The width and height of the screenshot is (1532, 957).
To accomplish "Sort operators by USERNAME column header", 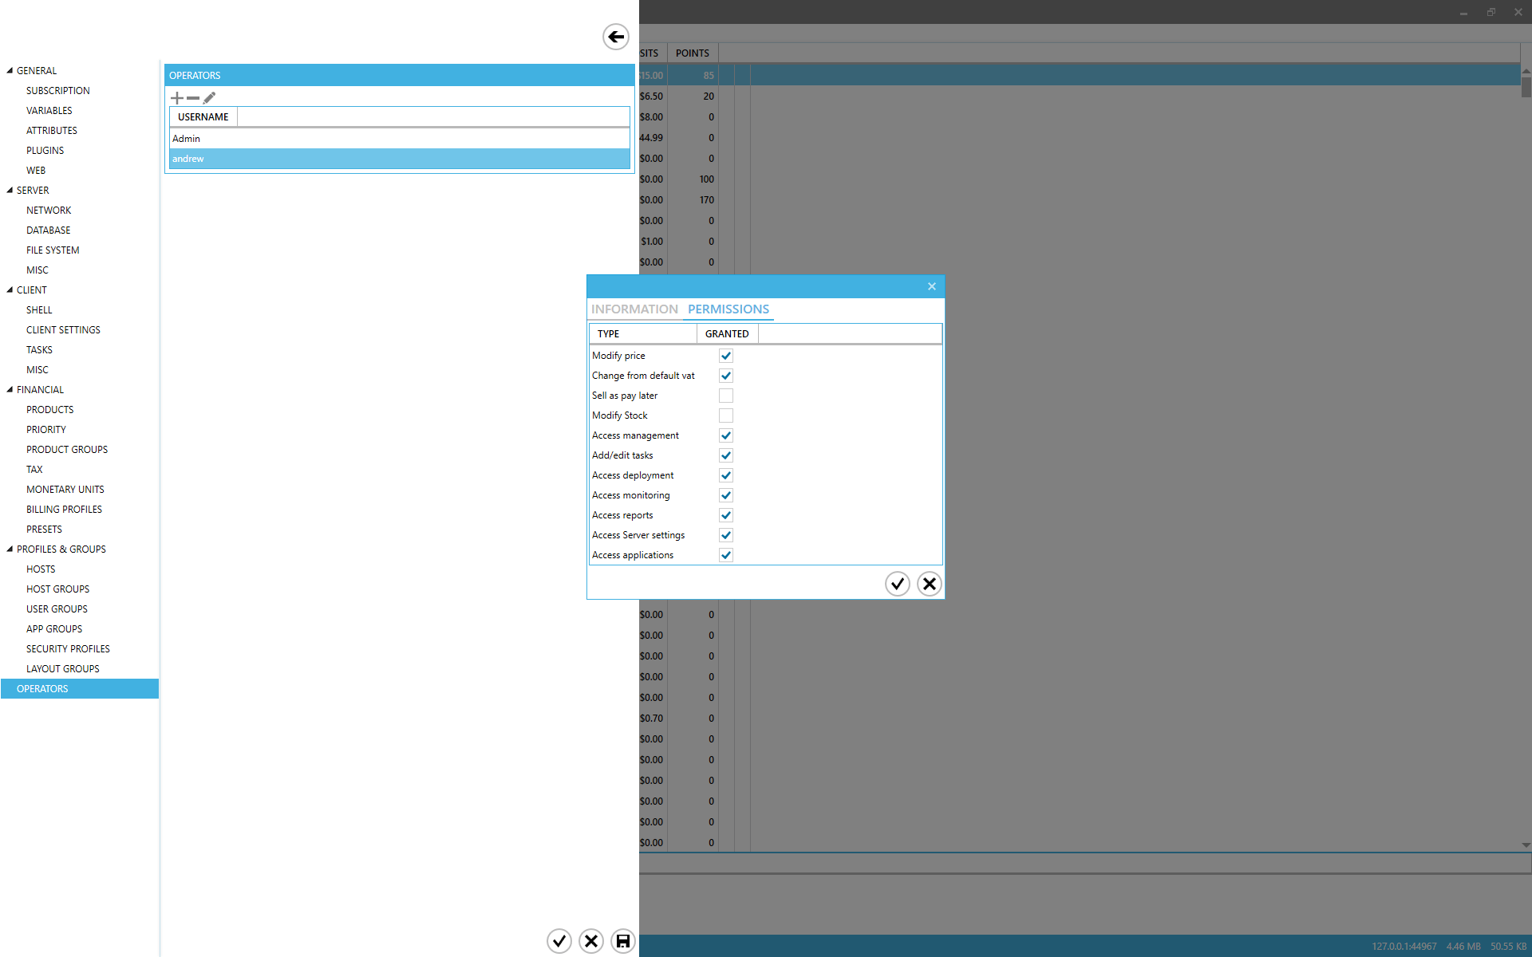I will (203, 117).
